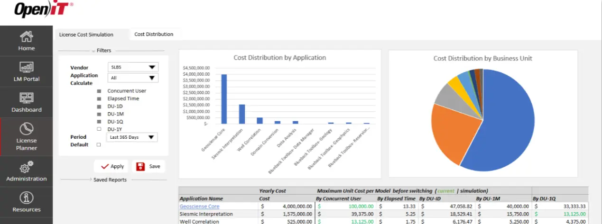Open the Home sidebar icon
The image size is (602, 224).
click(27, 36)
